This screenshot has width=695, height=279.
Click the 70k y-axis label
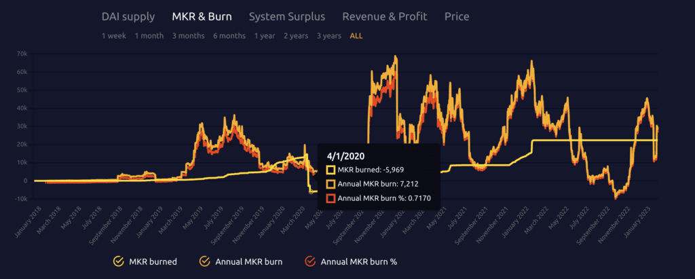(22, 54)
